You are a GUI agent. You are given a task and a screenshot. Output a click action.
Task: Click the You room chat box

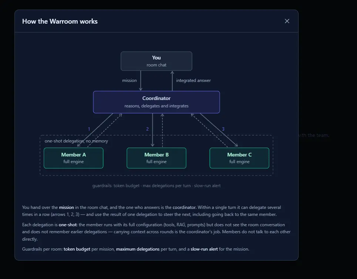pyautogui.click(x=156, y=61)
